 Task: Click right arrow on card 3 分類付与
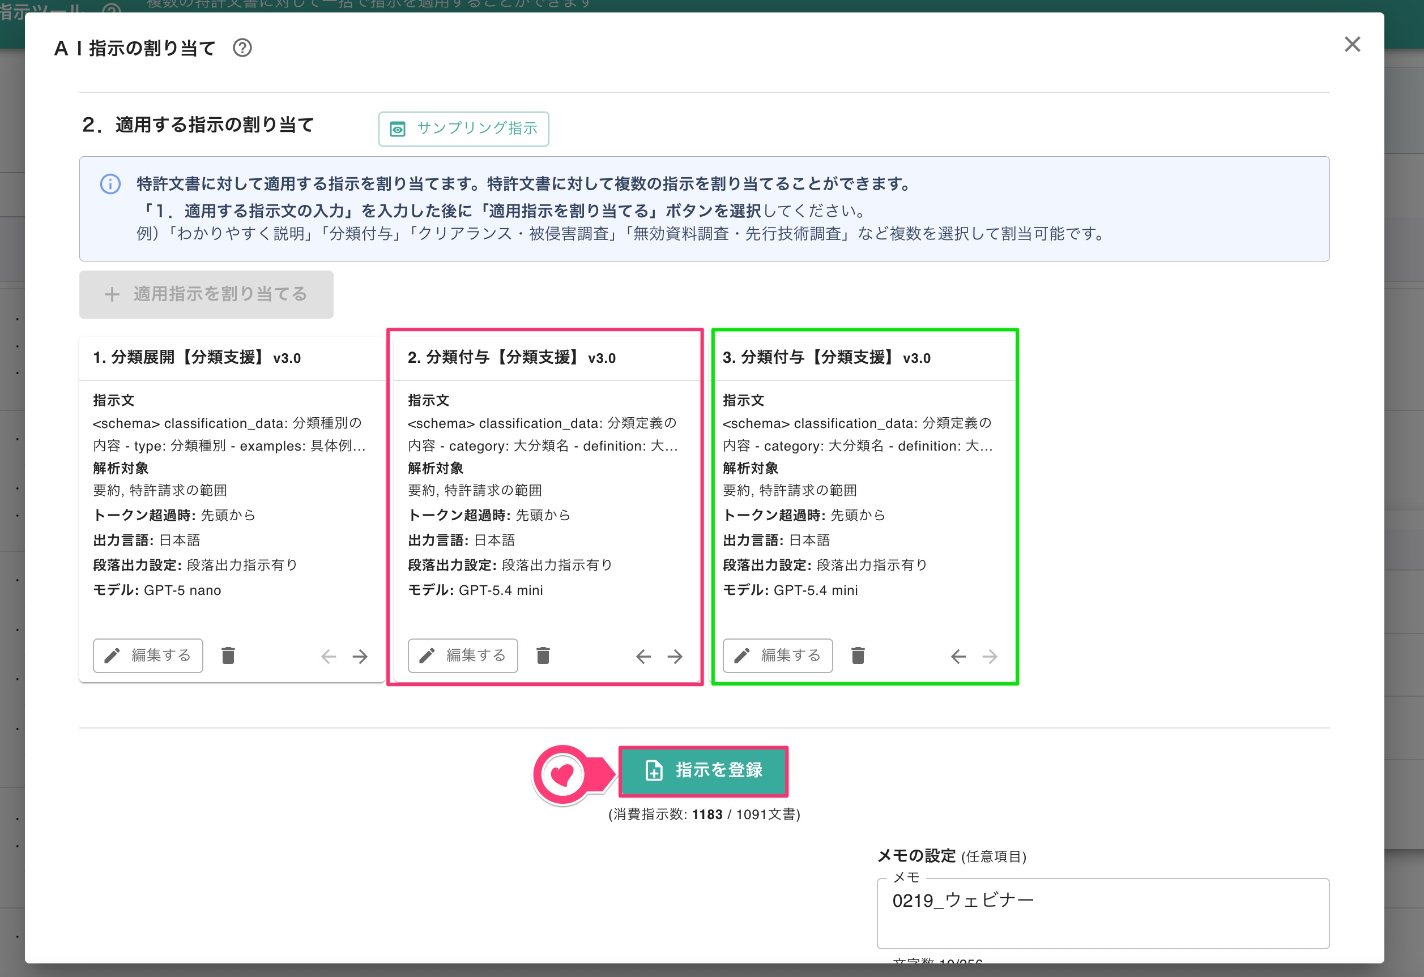(990, 657)
